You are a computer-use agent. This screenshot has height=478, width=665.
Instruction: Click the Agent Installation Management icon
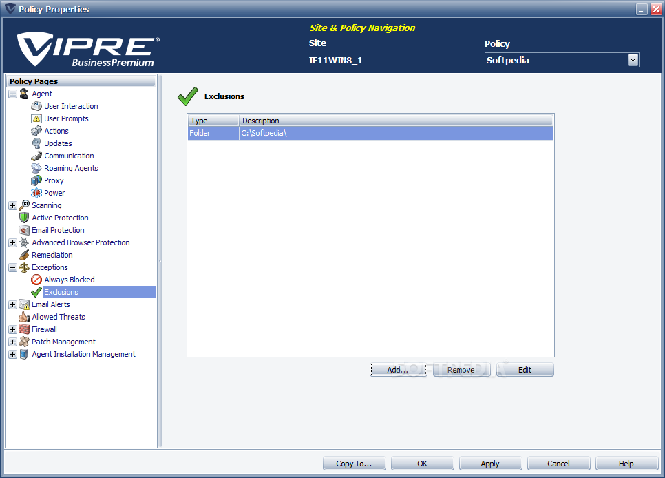24,354
